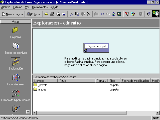Open the Ayuda menu
The height and width of the screenshot is (120, 160).
(x=54, y=7)
